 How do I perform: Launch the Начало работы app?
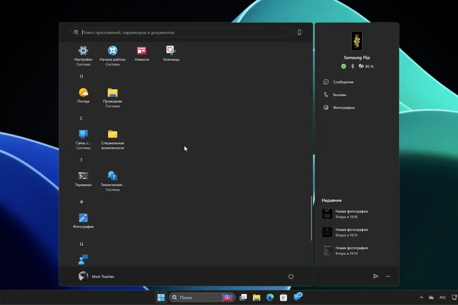coord(113,56)
